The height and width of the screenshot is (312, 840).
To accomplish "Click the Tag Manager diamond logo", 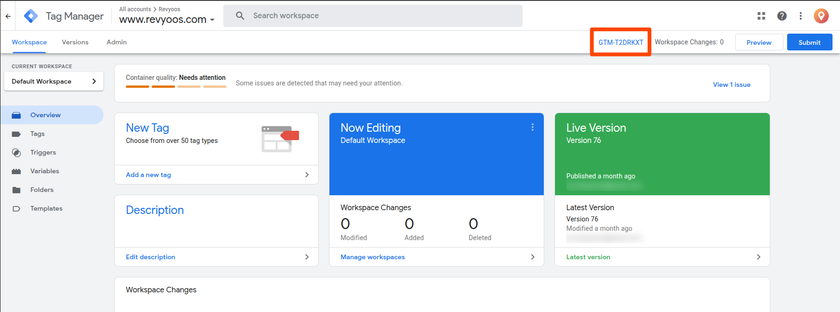I will [31, 16].
